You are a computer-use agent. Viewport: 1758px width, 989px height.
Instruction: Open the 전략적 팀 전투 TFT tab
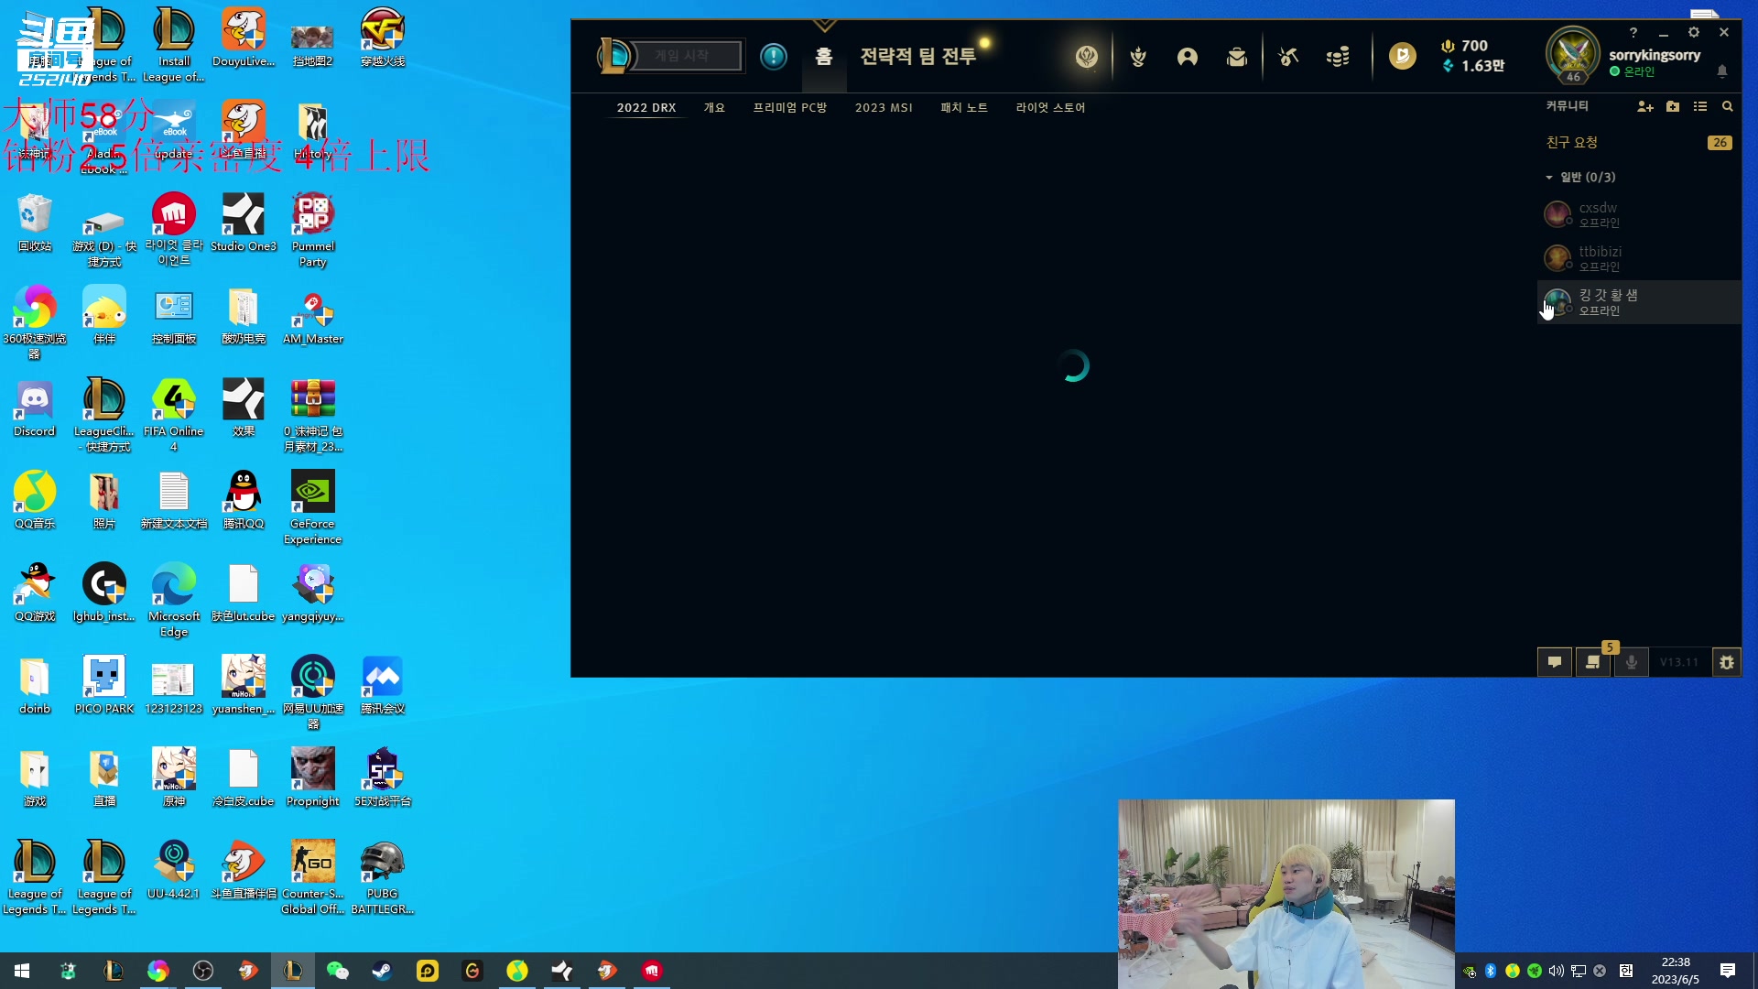click(x=917, y=57)
